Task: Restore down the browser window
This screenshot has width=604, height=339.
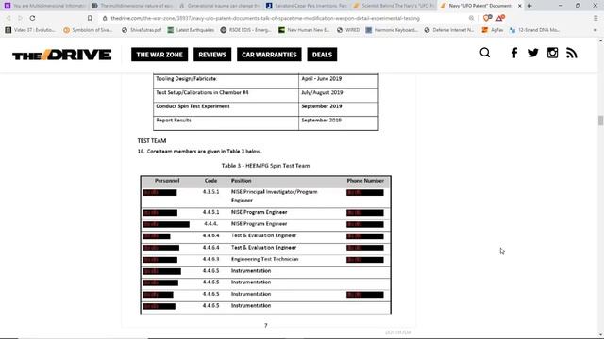Action: (578, 6)
